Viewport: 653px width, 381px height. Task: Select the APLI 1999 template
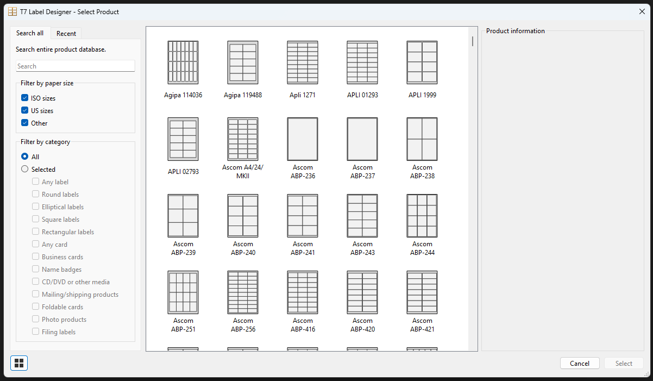[x=422, y=63]
